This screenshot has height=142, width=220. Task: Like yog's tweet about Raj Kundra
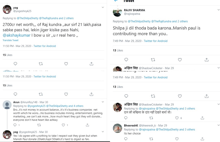[x=66, y=64]
